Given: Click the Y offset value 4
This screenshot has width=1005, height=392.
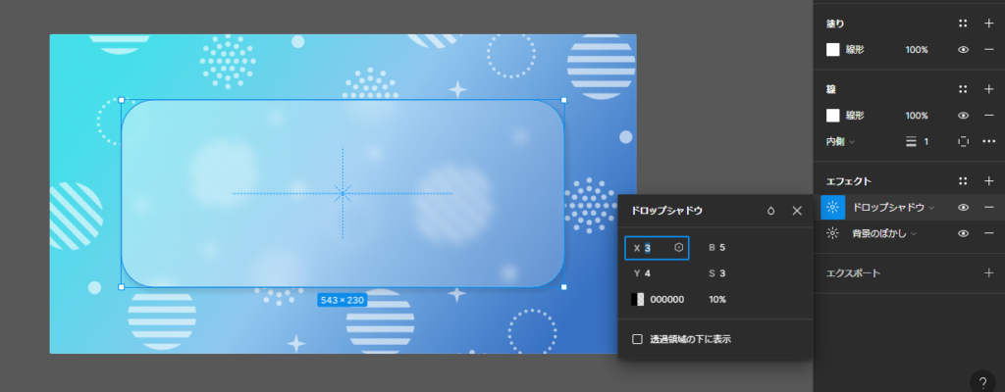Looking at the screenshot, I should (x=648, y=273).
